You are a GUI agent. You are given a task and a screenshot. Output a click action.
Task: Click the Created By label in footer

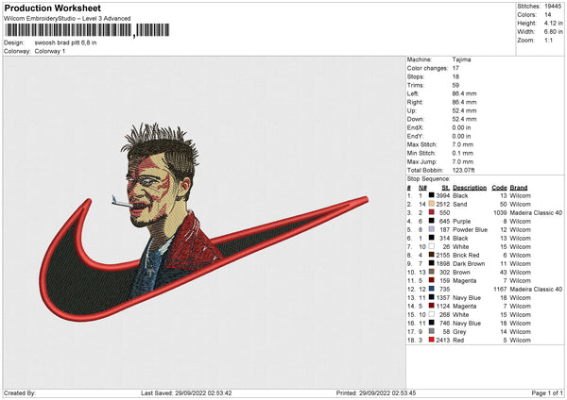click(x=20, y=392)
